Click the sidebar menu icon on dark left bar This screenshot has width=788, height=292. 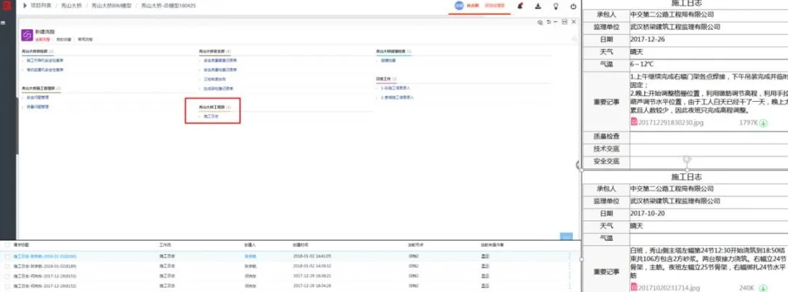click(x=2, y=23)
